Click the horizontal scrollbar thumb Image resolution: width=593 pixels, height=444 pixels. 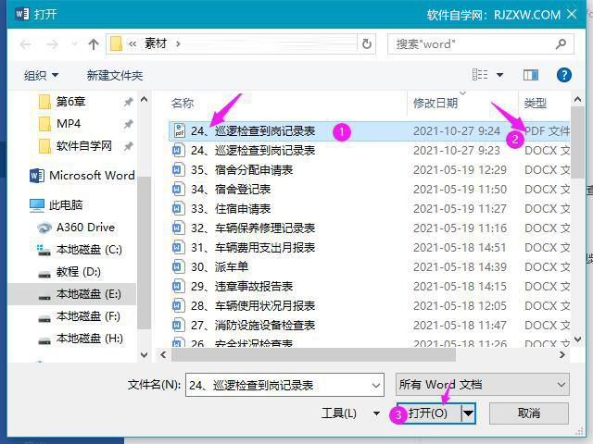point(313,355)
